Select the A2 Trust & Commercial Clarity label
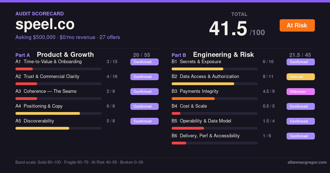Screen dimensions: 330x173 click(x=47, y=77)
